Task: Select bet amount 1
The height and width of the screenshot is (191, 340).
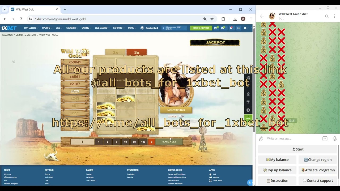Action: coord(99,142)
